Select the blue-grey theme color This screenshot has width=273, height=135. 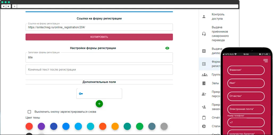(152, 126)
